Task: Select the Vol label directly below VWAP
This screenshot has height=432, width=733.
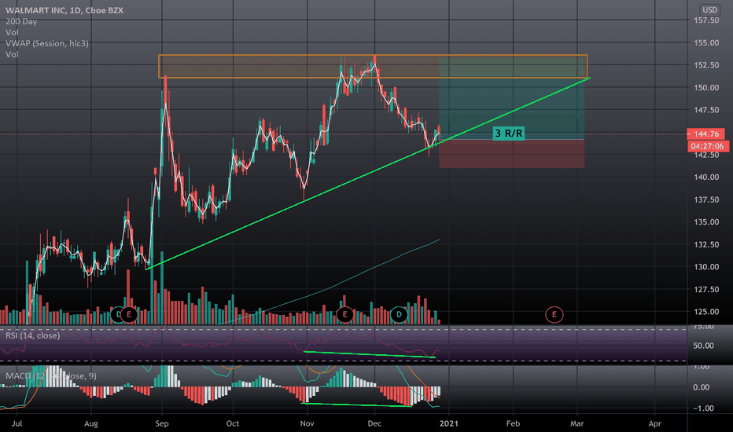Action: pos(12,54)
